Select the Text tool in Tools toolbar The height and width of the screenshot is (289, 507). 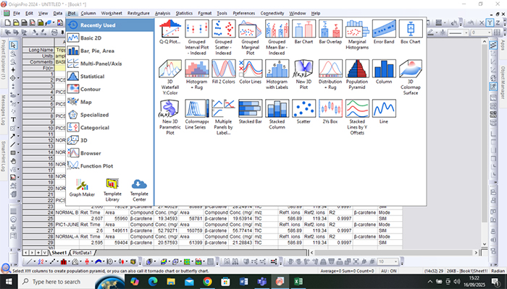(x=13, y=120)
